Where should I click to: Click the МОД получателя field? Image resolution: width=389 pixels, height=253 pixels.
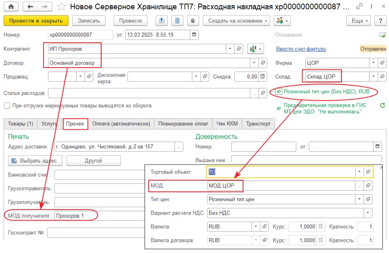(99, 216)
